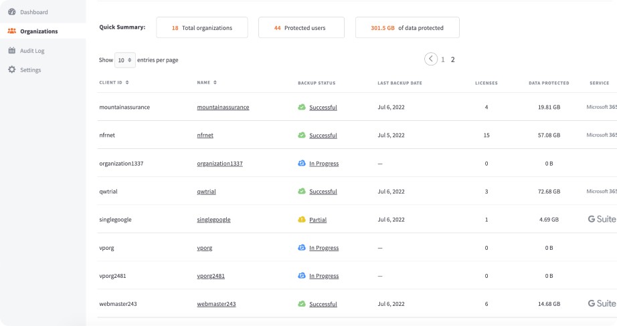The image size is (617, 326).
Task: Sort by Name column arrows
Action: [x=215, y=82]
